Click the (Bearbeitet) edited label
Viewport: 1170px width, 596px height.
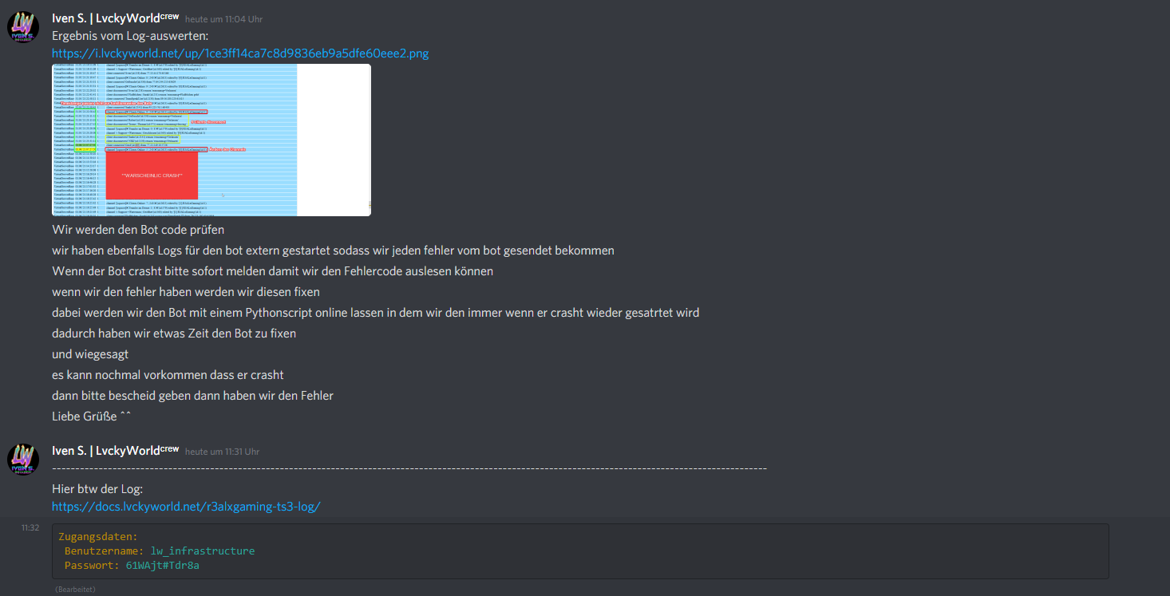tap(75, 590)
